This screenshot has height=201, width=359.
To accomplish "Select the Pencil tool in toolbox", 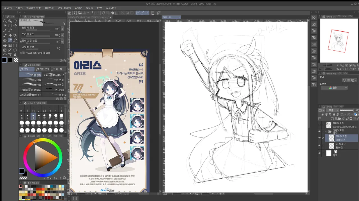I will tap(10, 40).
